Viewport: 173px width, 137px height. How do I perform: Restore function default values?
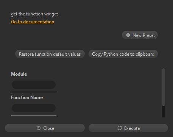50,54
